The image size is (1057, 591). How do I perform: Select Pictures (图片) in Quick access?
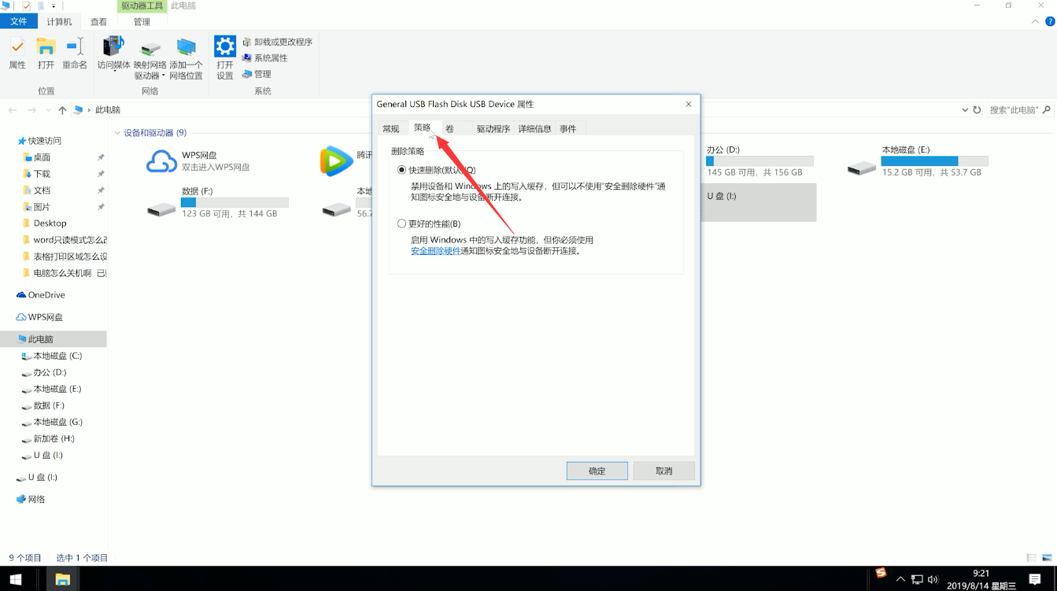(x=42, y=207)
